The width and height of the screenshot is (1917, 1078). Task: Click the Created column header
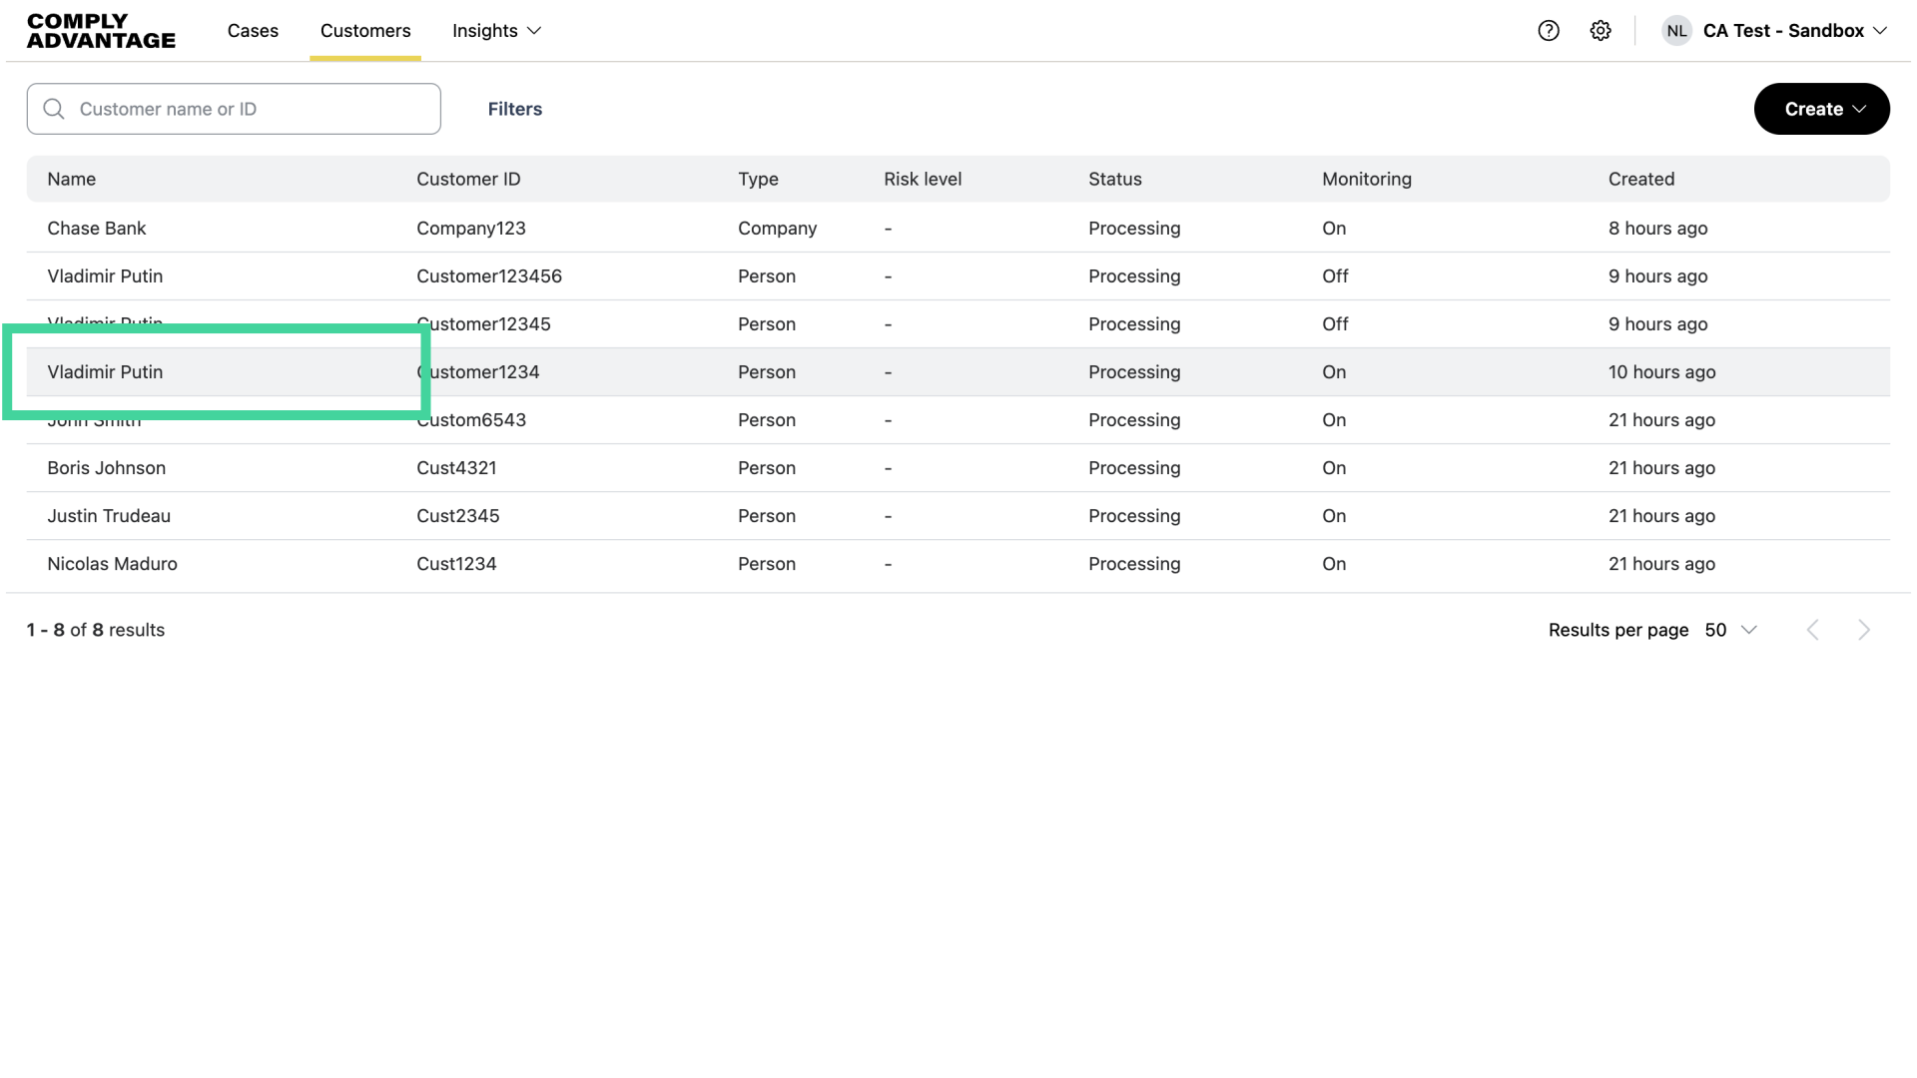1640,179
